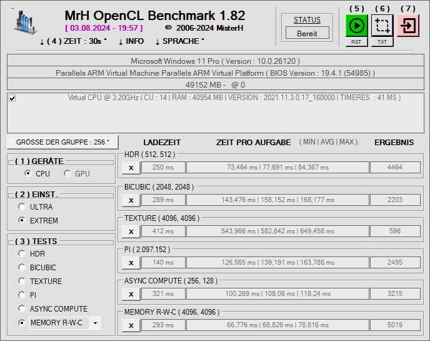Click the X button in ASYNC COMPUTE row
This screenshot has height=341, width=430.
tap(131, 294)
